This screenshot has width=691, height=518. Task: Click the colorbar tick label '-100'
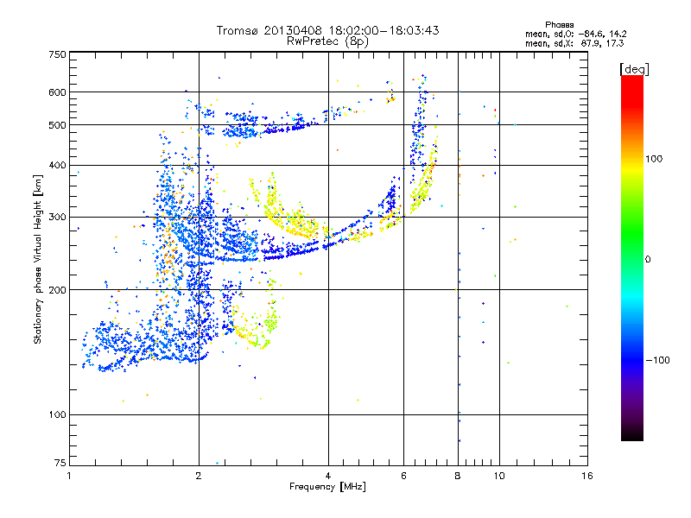pos(657,360)
